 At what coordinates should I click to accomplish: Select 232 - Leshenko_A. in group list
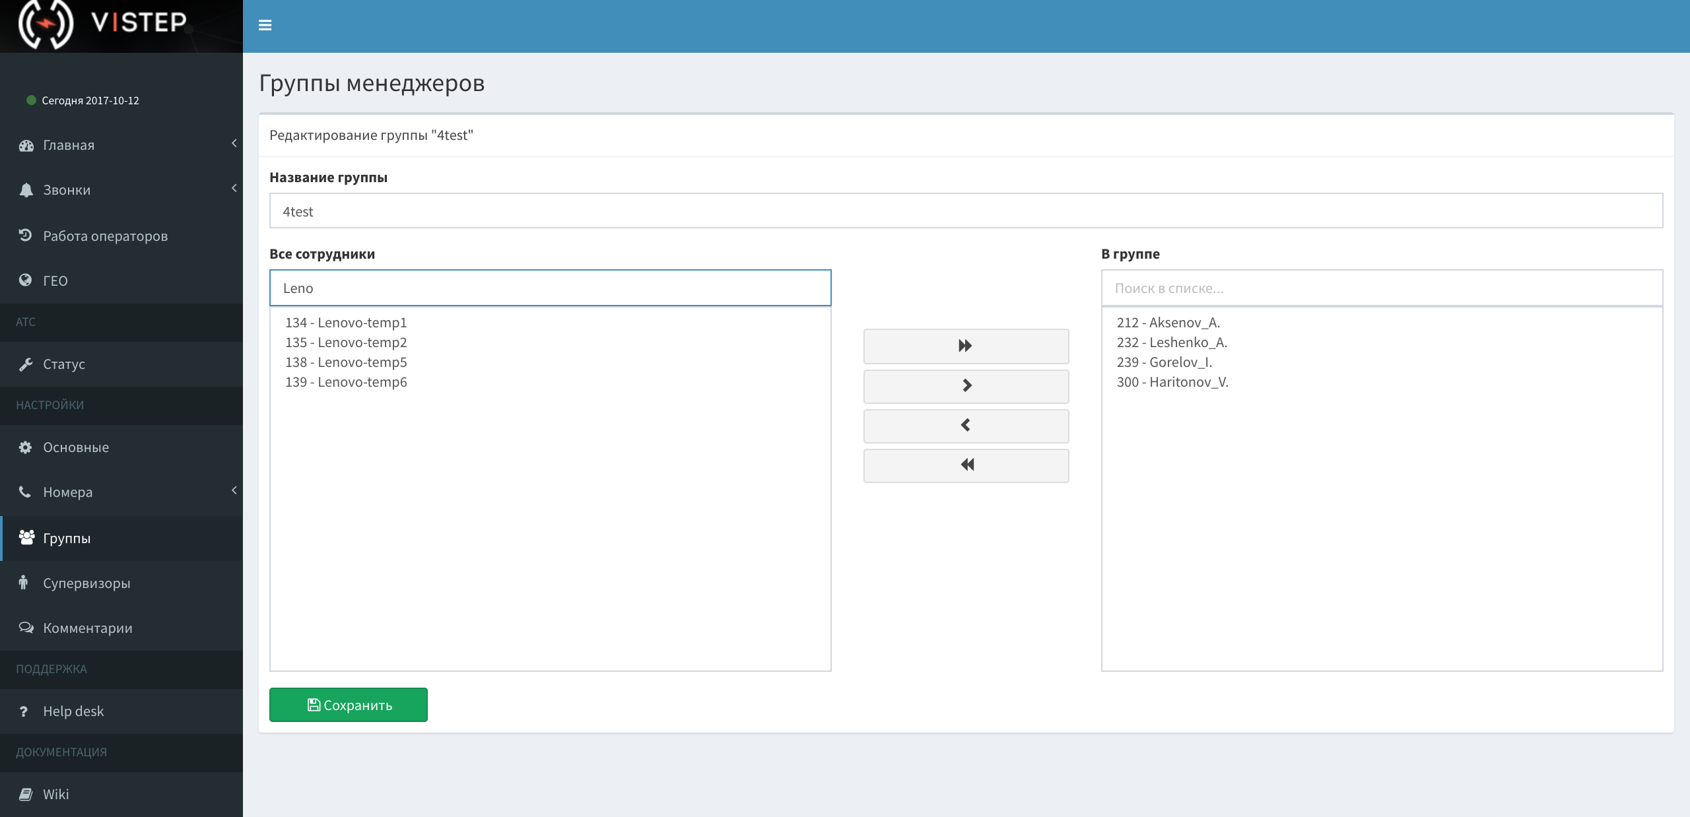pyautogui.click(x=1172, y=343)
